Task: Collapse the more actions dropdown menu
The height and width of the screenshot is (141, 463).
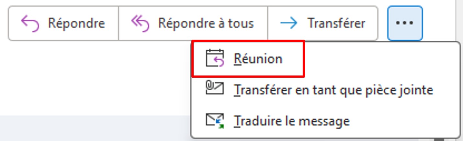Action: coord(405,23)
